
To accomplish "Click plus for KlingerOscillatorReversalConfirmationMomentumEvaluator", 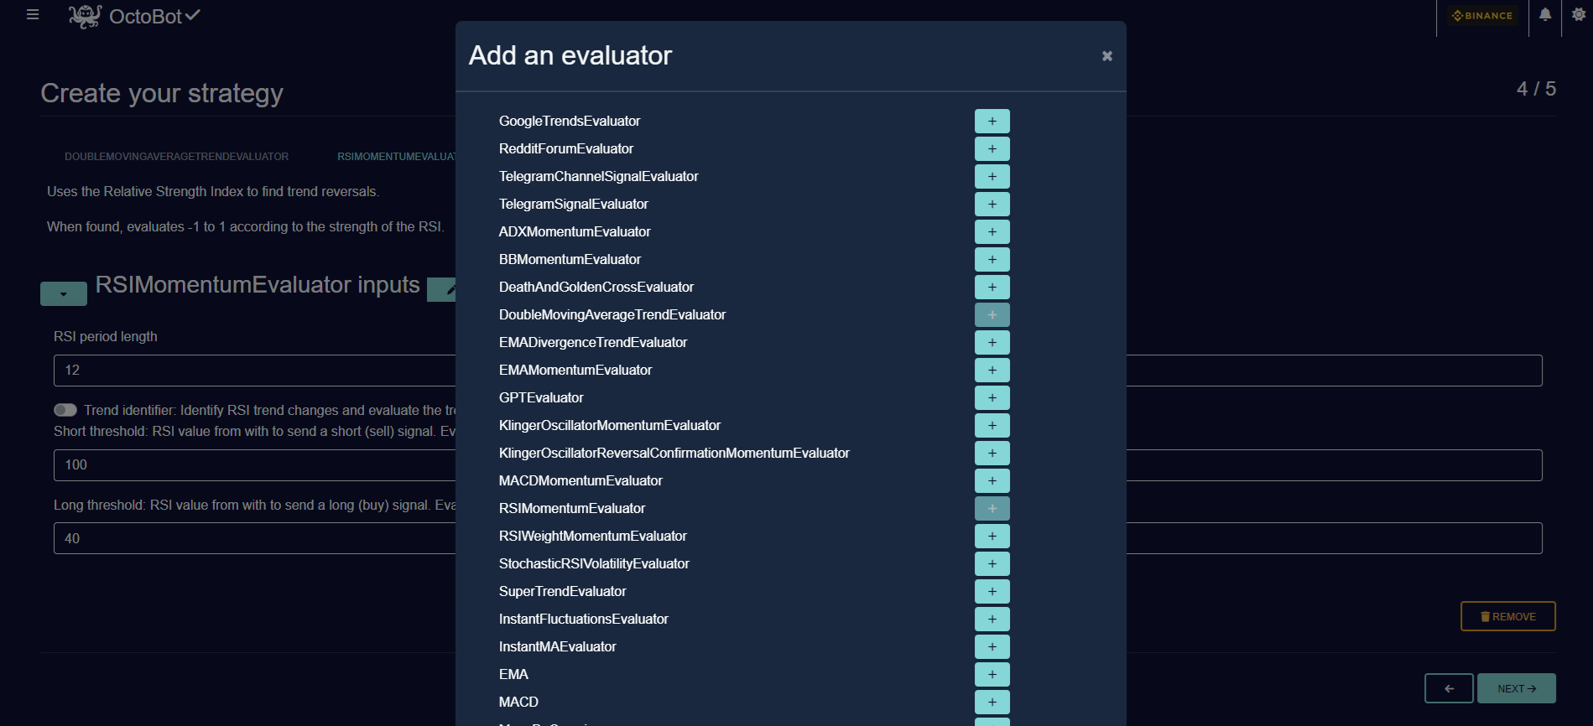I will 992,453.
